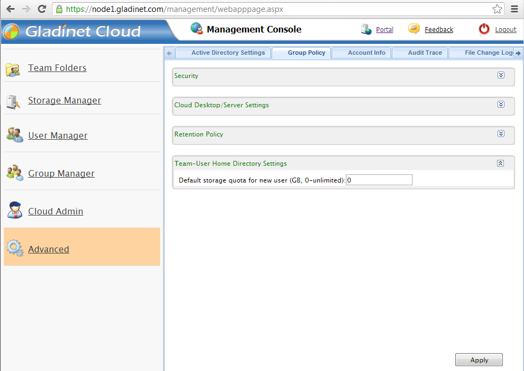This screenshot has height=371, width=524.
Task: Click the red Logout power icon
Action: coord(484,29)
